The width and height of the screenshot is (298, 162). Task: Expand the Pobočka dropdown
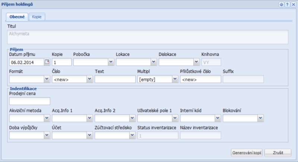tap(111, 62)
